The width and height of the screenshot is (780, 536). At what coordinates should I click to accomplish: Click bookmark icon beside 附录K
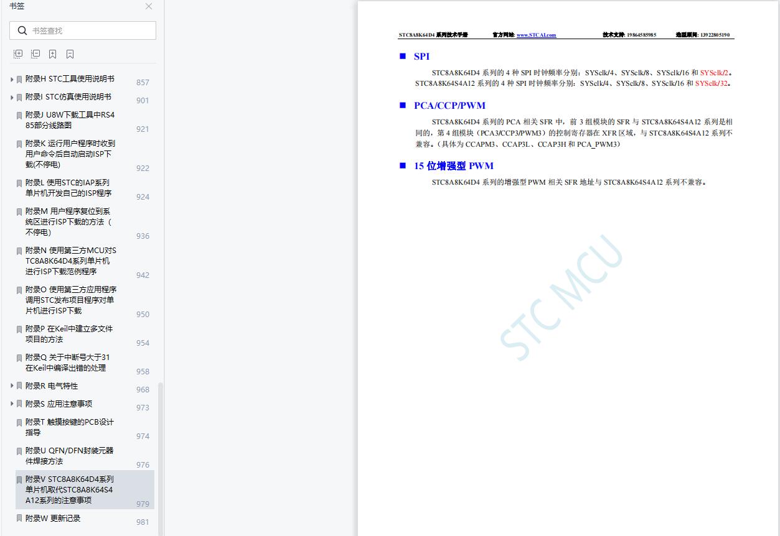coord(19,144)
